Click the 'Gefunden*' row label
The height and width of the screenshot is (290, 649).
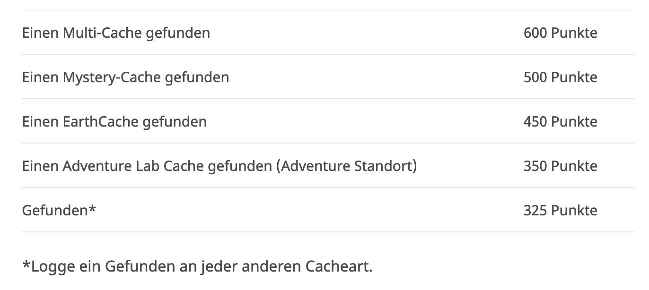[x=59, y=210]
